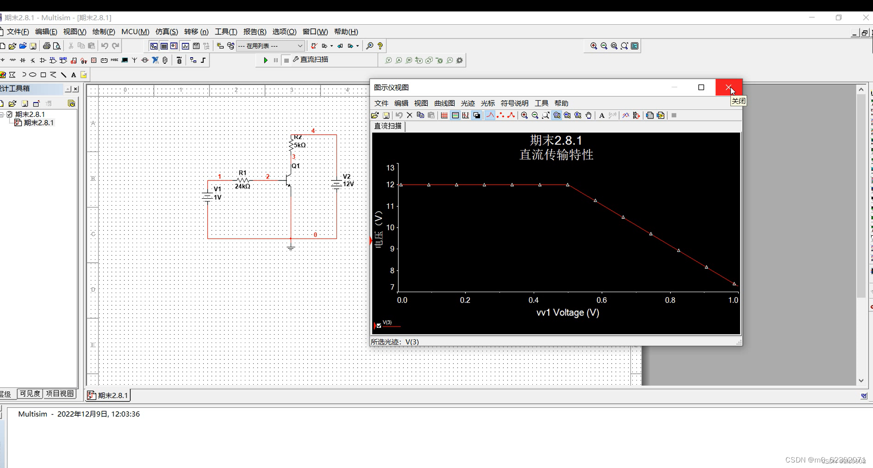
Task: Maximize the Grapher view window
Action: click(701, 87)
